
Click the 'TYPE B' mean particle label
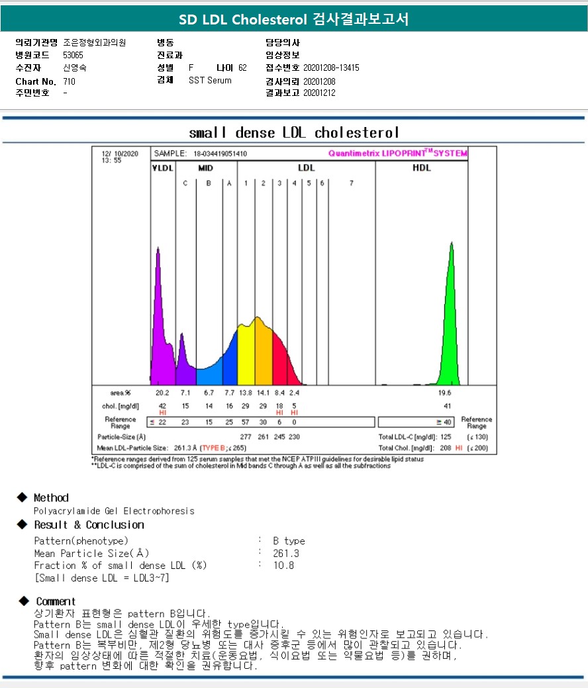(x=213, y=448)
